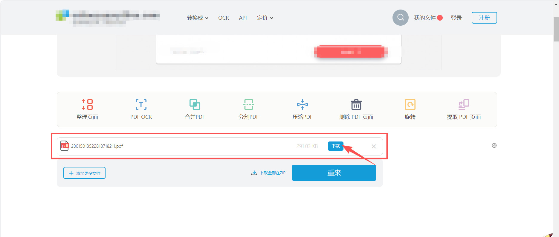
Task: Expand the 定价 pricing dropdown
Action: (265, 18)
